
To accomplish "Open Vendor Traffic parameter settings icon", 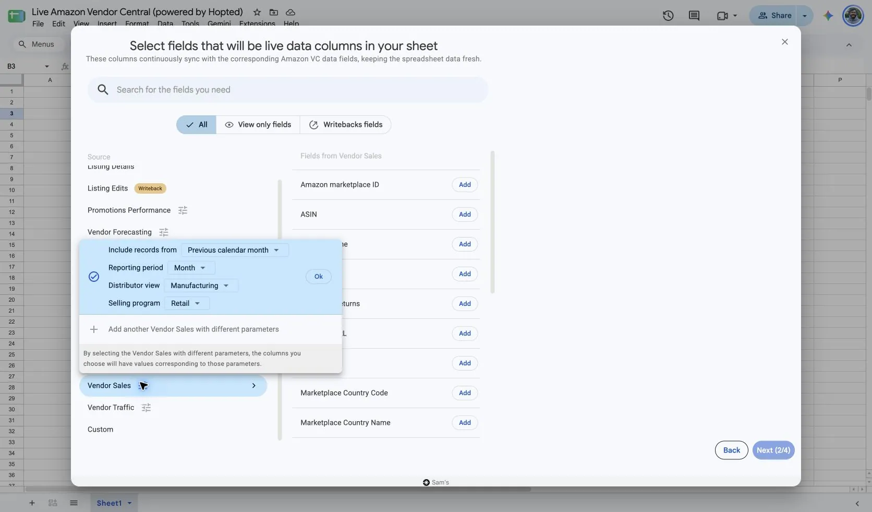I will click(x=146, y=408).
